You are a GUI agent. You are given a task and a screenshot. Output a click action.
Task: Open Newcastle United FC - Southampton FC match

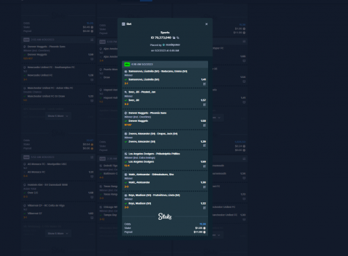(51, 67)
